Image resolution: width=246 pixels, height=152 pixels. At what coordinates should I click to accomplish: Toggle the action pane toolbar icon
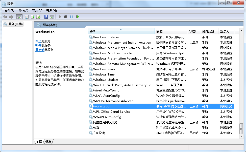click(52, 17)
